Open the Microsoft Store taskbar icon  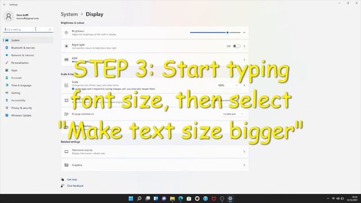pyautogui.click(x=189, y=198)
